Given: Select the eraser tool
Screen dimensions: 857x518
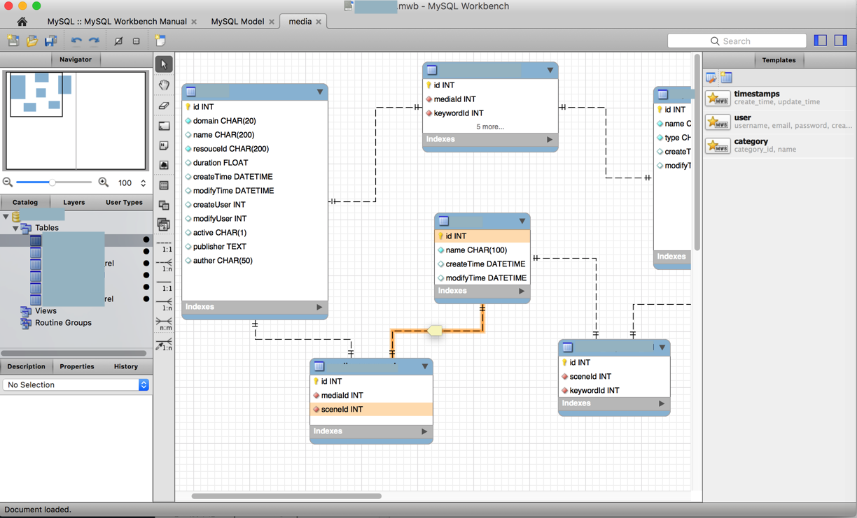Looking at the screenshot, I should pos(164,105).
